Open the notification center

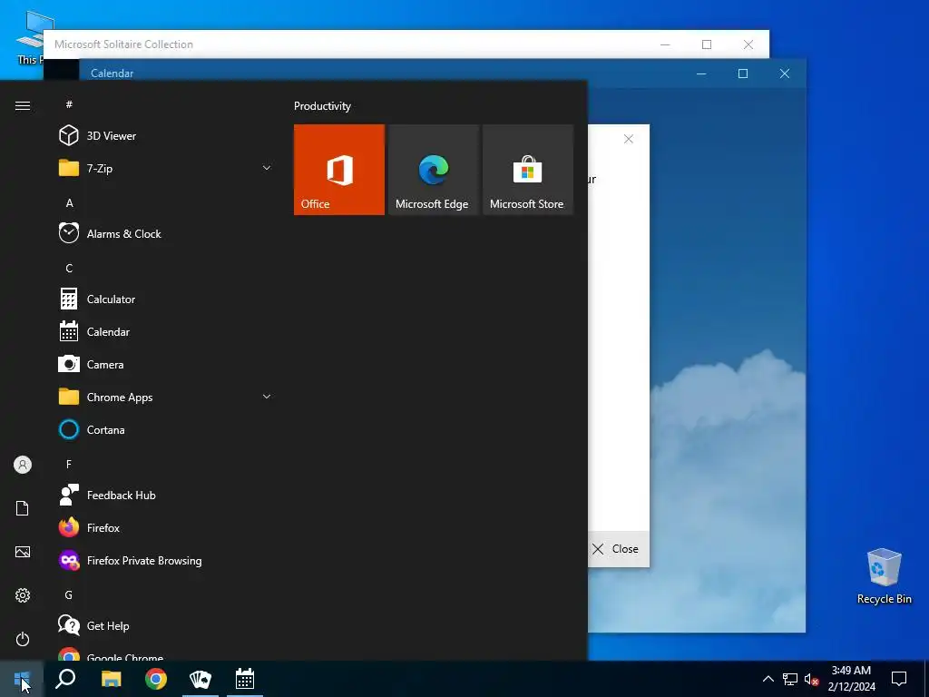coord(899,679)
